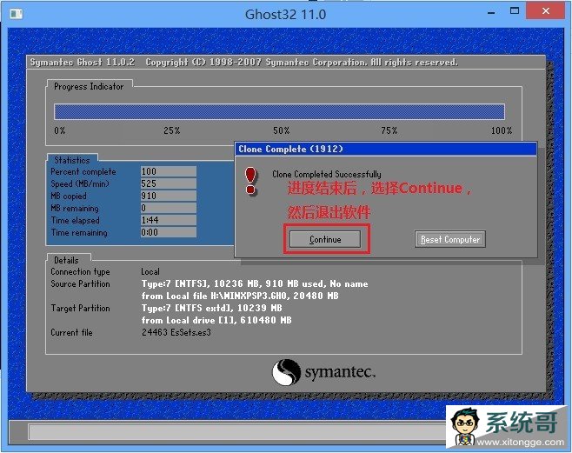Image resolution: width=572 pixels, height=453 pixels.
Task: Close the Ghost32 11.0 window
Action: [x=546, y=11]
